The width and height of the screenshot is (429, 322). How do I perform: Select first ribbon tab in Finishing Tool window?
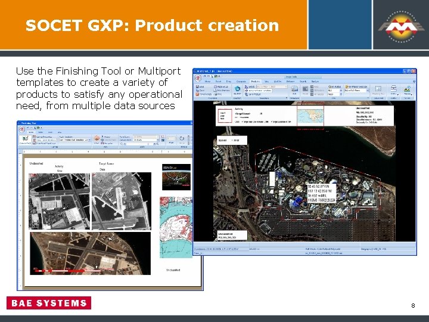pyautogui.click(x=31, y=132)
